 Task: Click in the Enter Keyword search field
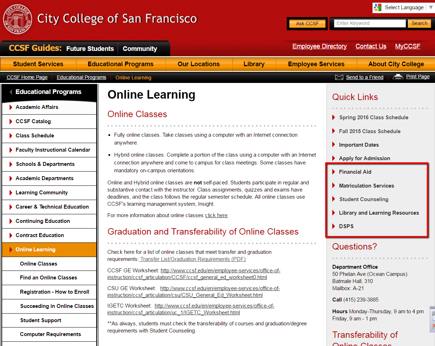tap(370, 23)
